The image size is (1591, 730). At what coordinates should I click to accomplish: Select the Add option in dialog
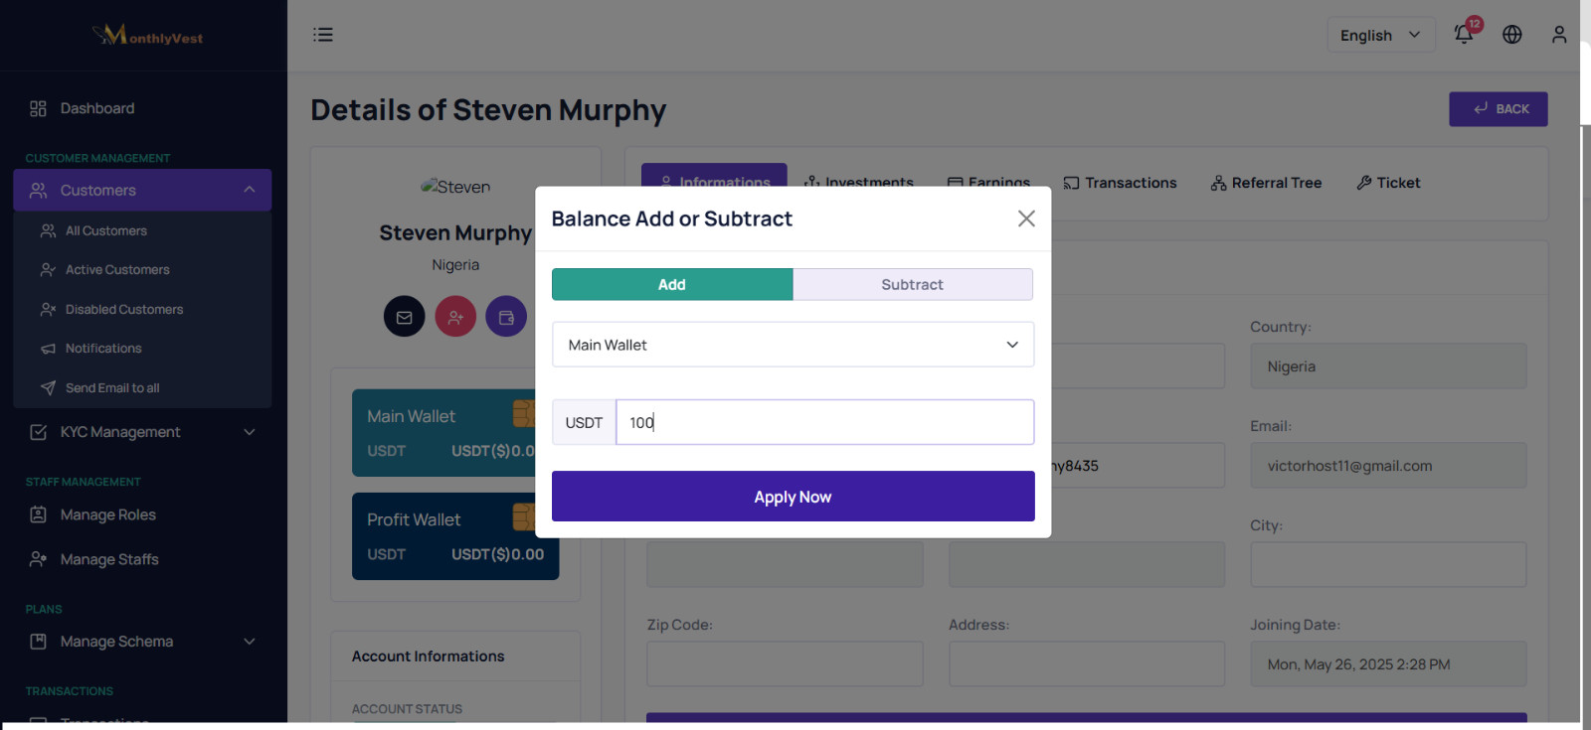click(x=672, y=284)
